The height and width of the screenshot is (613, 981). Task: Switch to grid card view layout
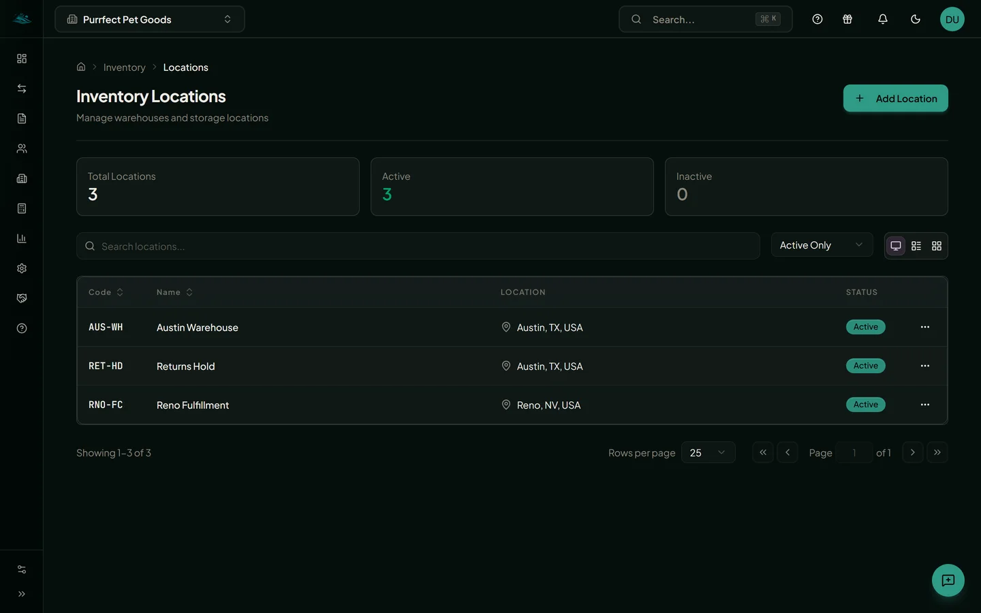pos(937,246)
